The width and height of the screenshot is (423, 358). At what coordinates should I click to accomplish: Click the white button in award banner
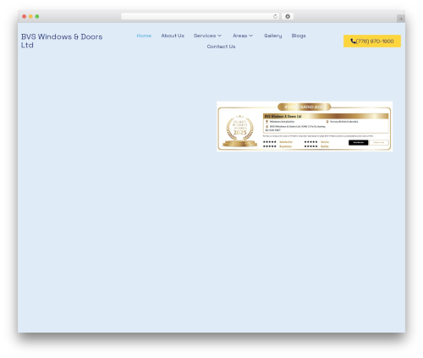379,142
